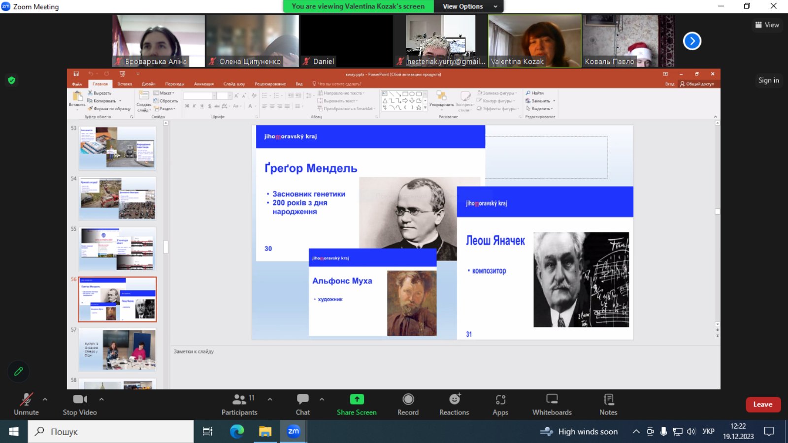Unmute the microphone
The image size is (788, 443).
coord(26,404)
